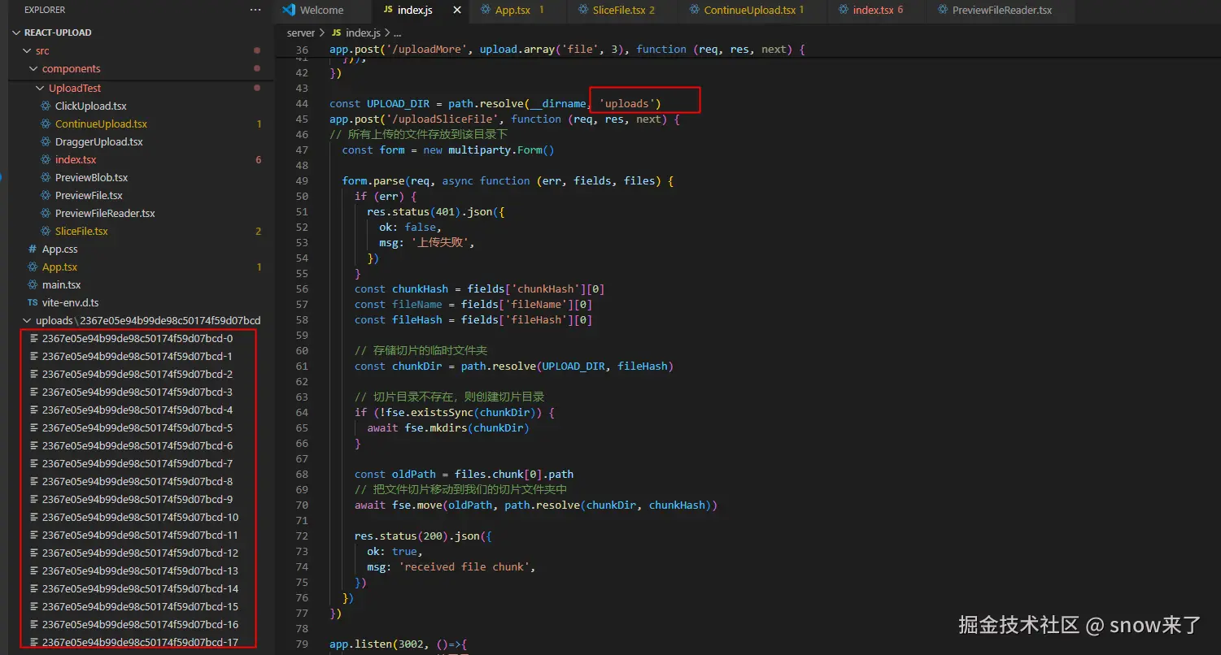The image size is (1221, 655).
Task: Open PreviewBlob.tsx in the explorer
Action: [91, 177]
